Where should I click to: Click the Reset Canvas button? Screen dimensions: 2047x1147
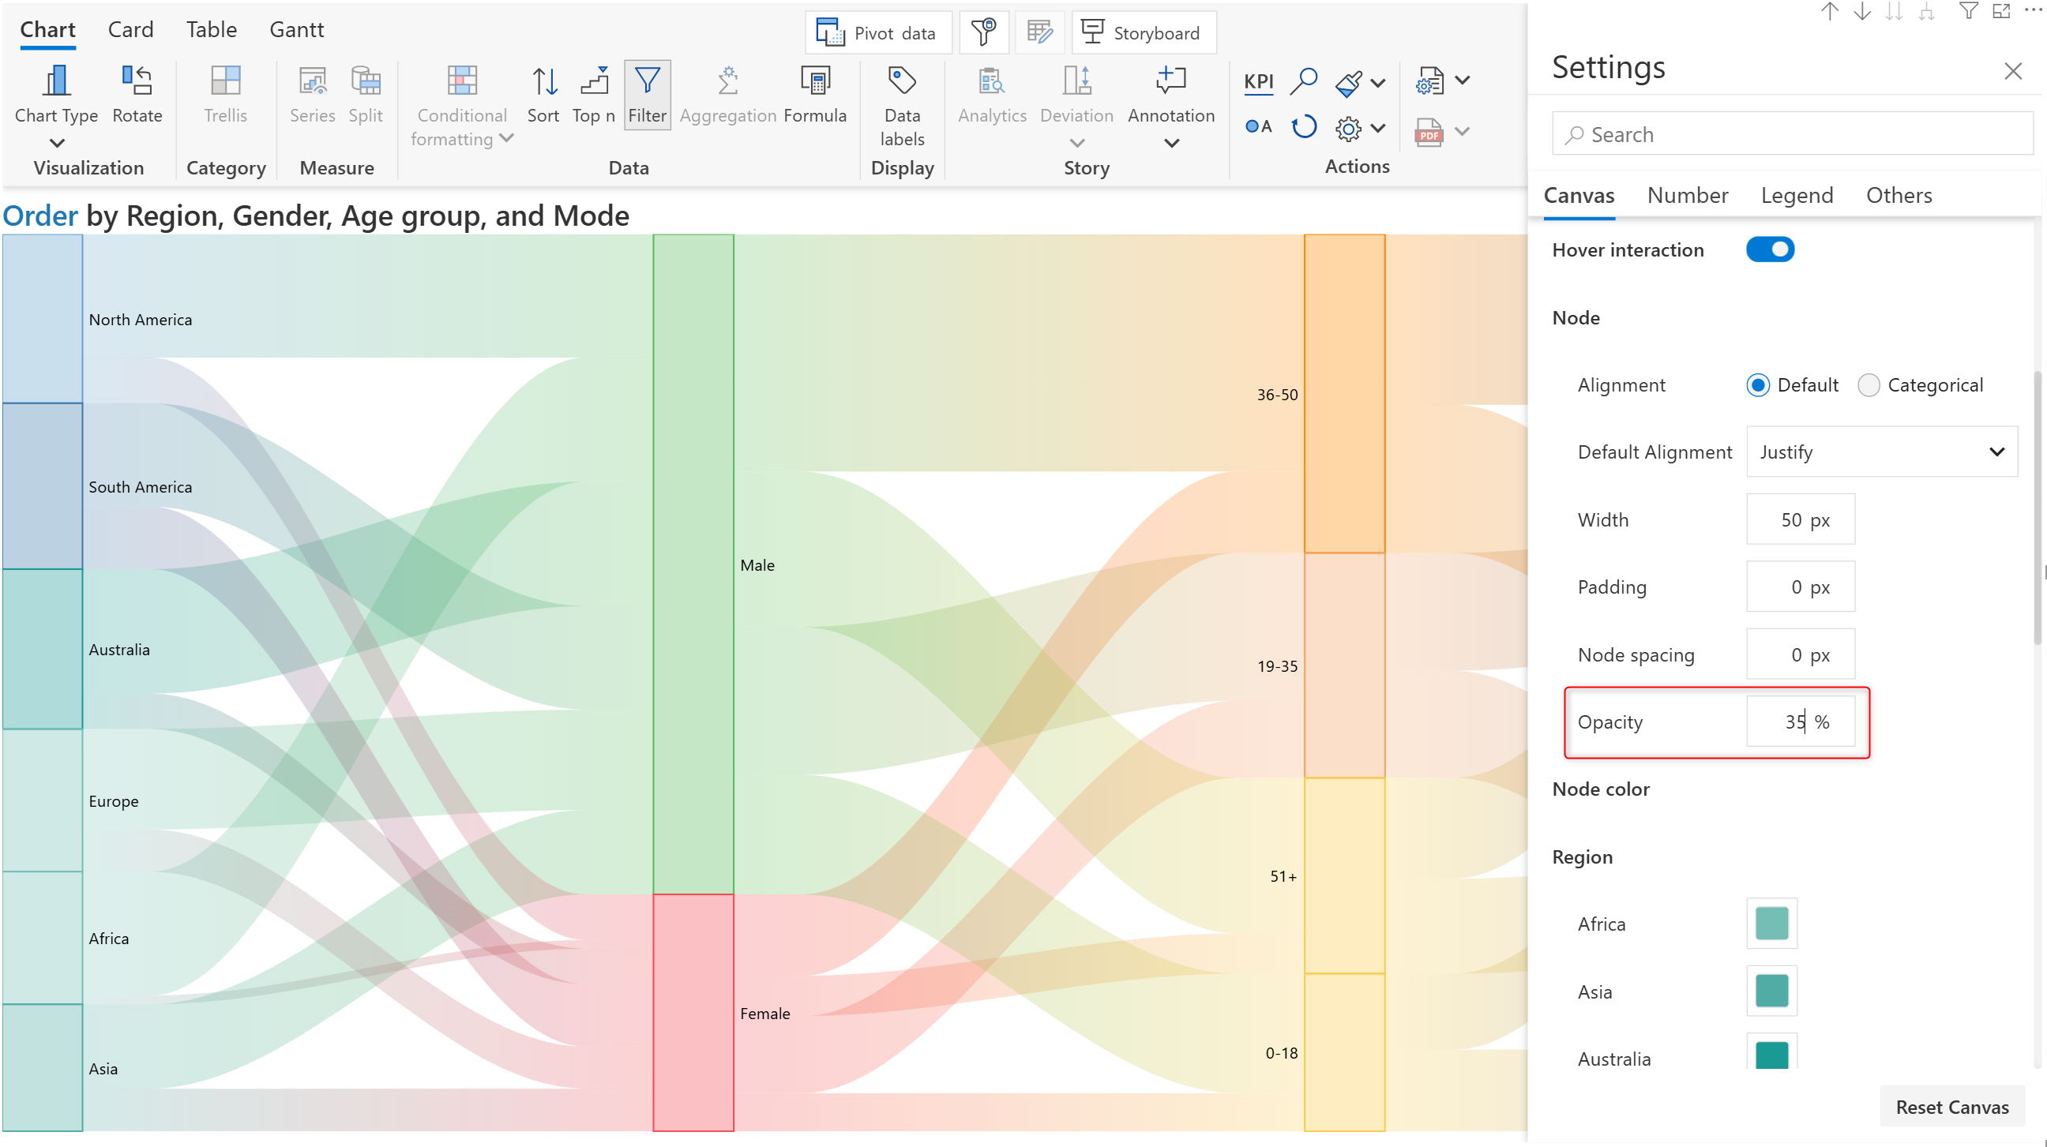point(1951,1107)
